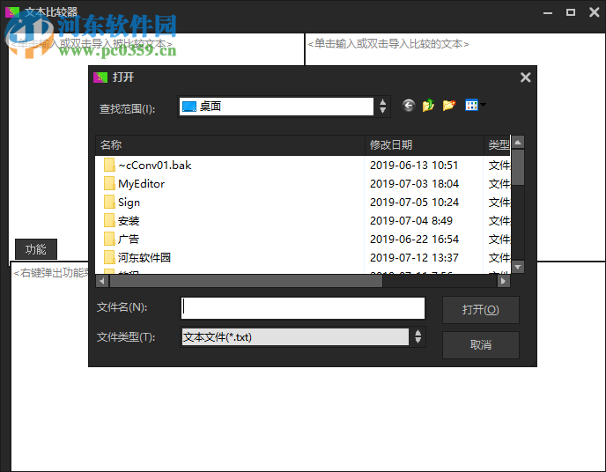
Task: Expand the 查找范围 location dropdown
Action: [x=382, y=107]
